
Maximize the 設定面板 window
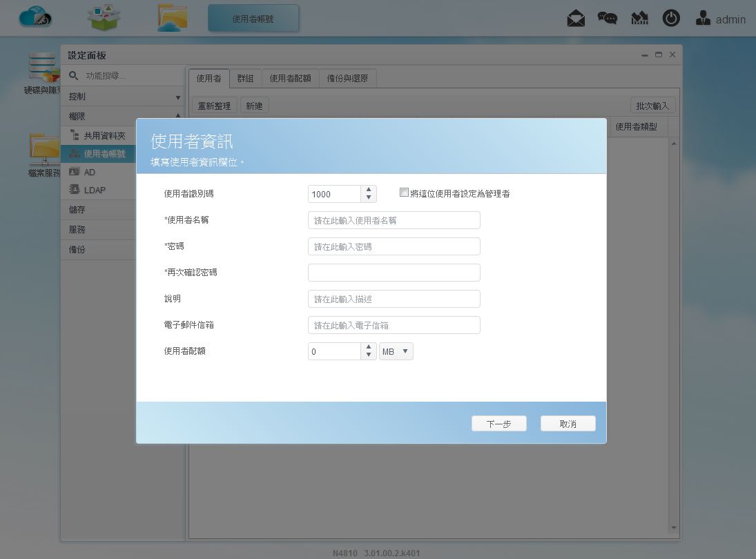click(659, 55)
